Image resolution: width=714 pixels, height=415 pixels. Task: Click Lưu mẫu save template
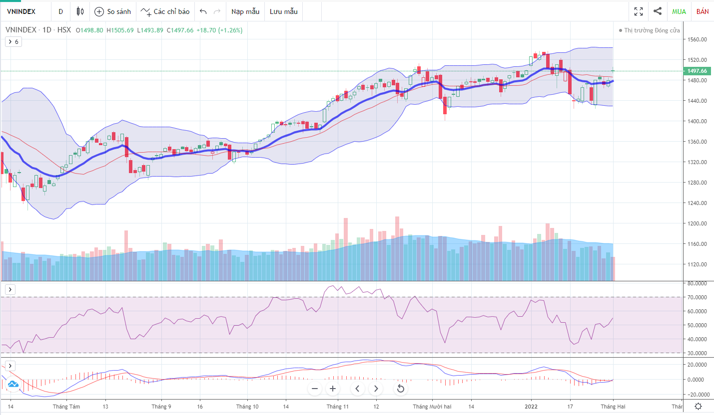coord(283,11)
